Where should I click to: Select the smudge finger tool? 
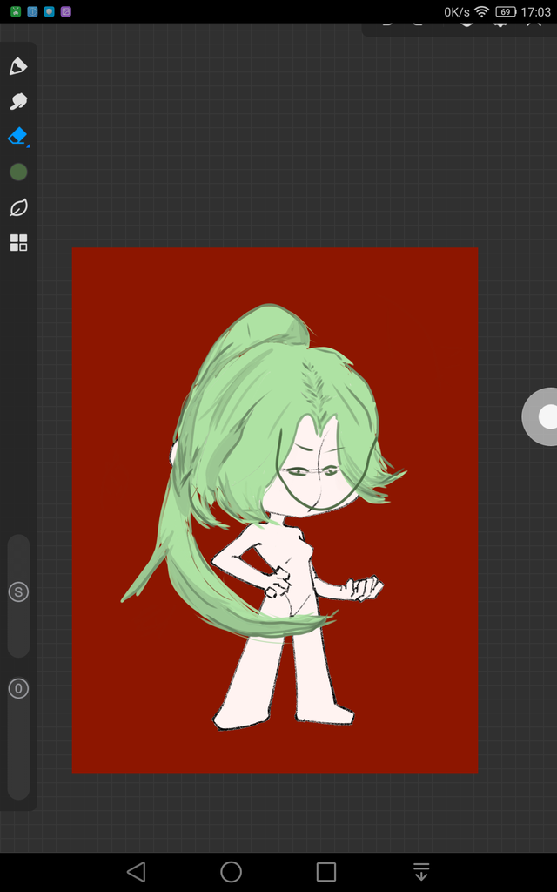[18, 102]
